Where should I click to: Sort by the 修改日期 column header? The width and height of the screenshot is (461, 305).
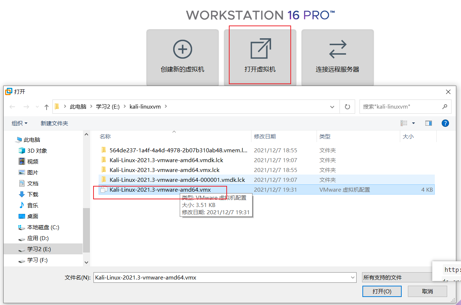click(265, 137)
